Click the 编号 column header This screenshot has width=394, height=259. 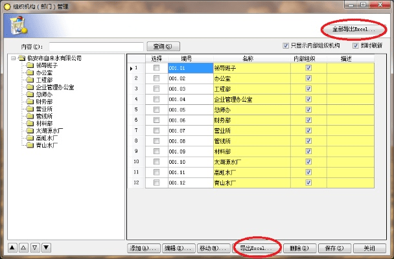pos(191,59)
